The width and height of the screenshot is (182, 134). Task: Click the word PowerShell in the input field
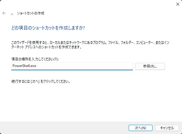tap(21, 66)
